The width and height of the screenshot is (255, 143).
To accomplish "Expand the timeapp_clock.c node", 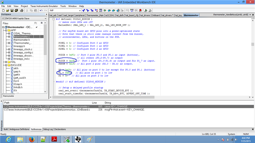I will coord(9,49).
